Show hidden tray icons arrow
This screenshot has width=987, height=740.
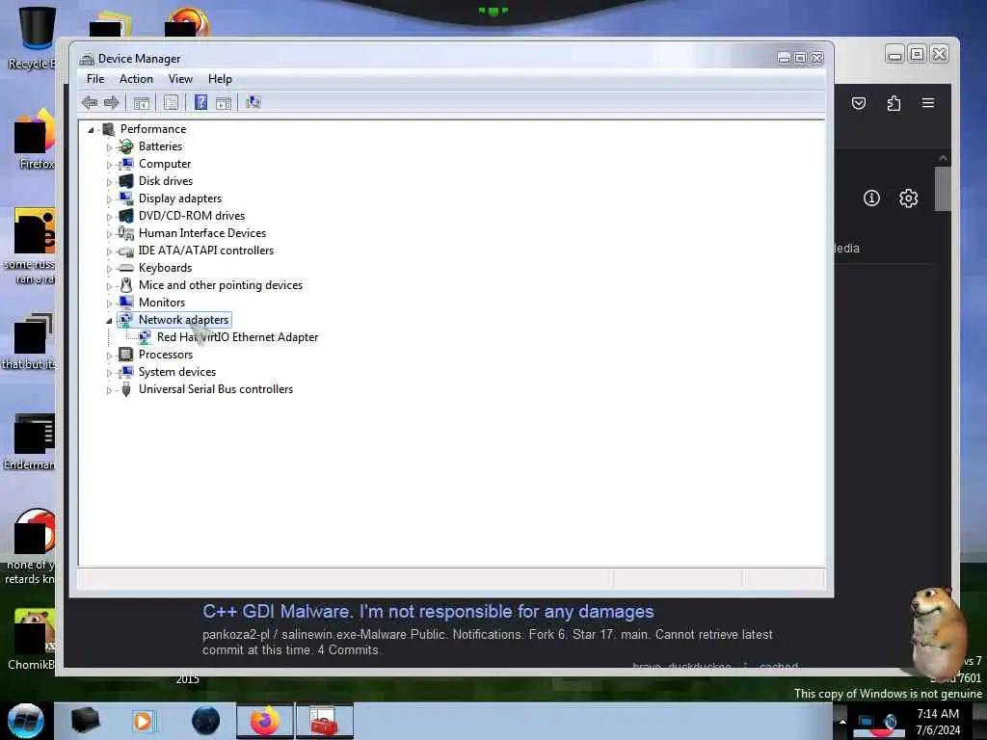(842, 722)
